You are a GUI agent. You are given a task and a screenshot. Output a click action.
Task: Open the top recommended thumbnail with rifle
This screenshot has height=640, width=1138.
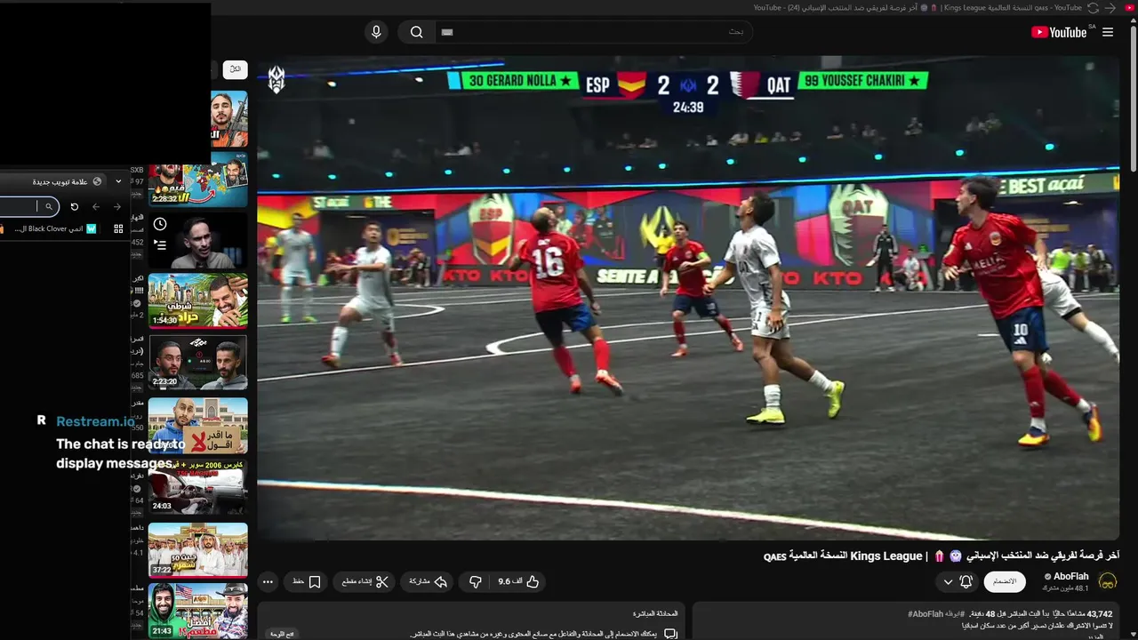[x=228, y=119]
